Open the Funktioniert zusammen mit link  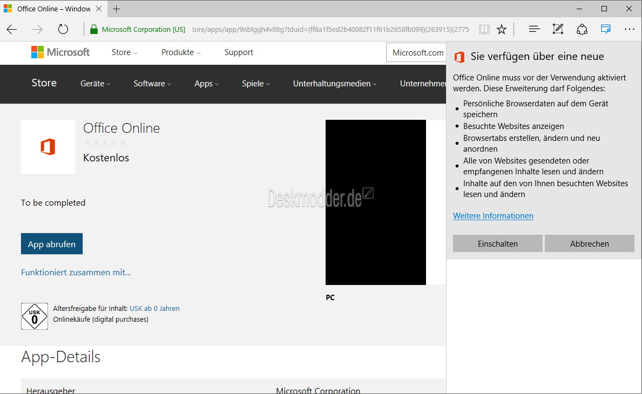pyautogui.click(x=76, y=272)
